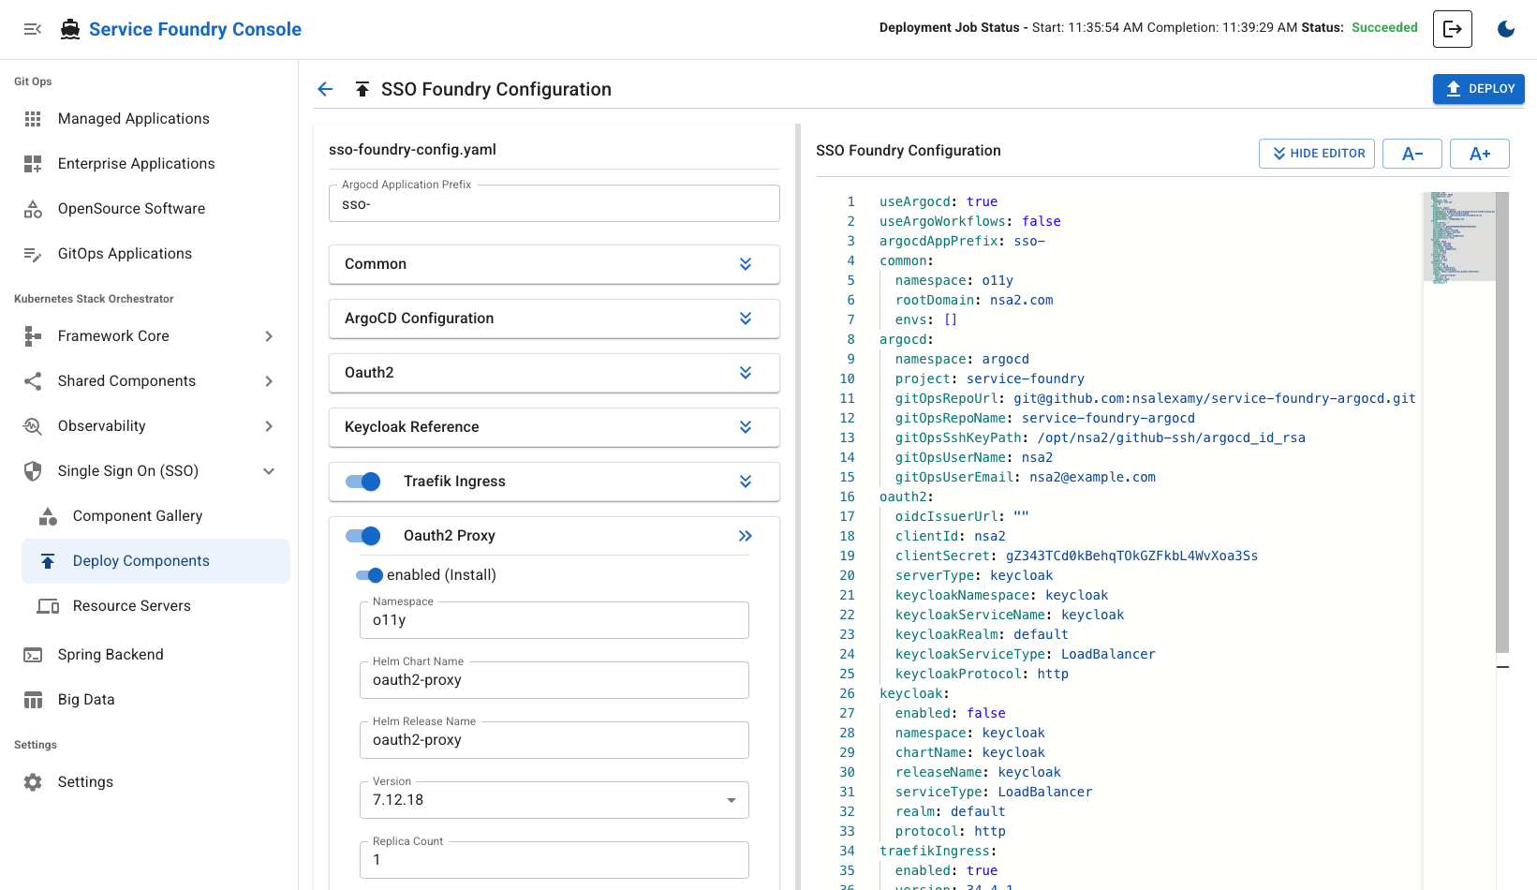
Task: Collapse Oauth2 Proxy with double chevron
Action: click(x=746, y=536)
